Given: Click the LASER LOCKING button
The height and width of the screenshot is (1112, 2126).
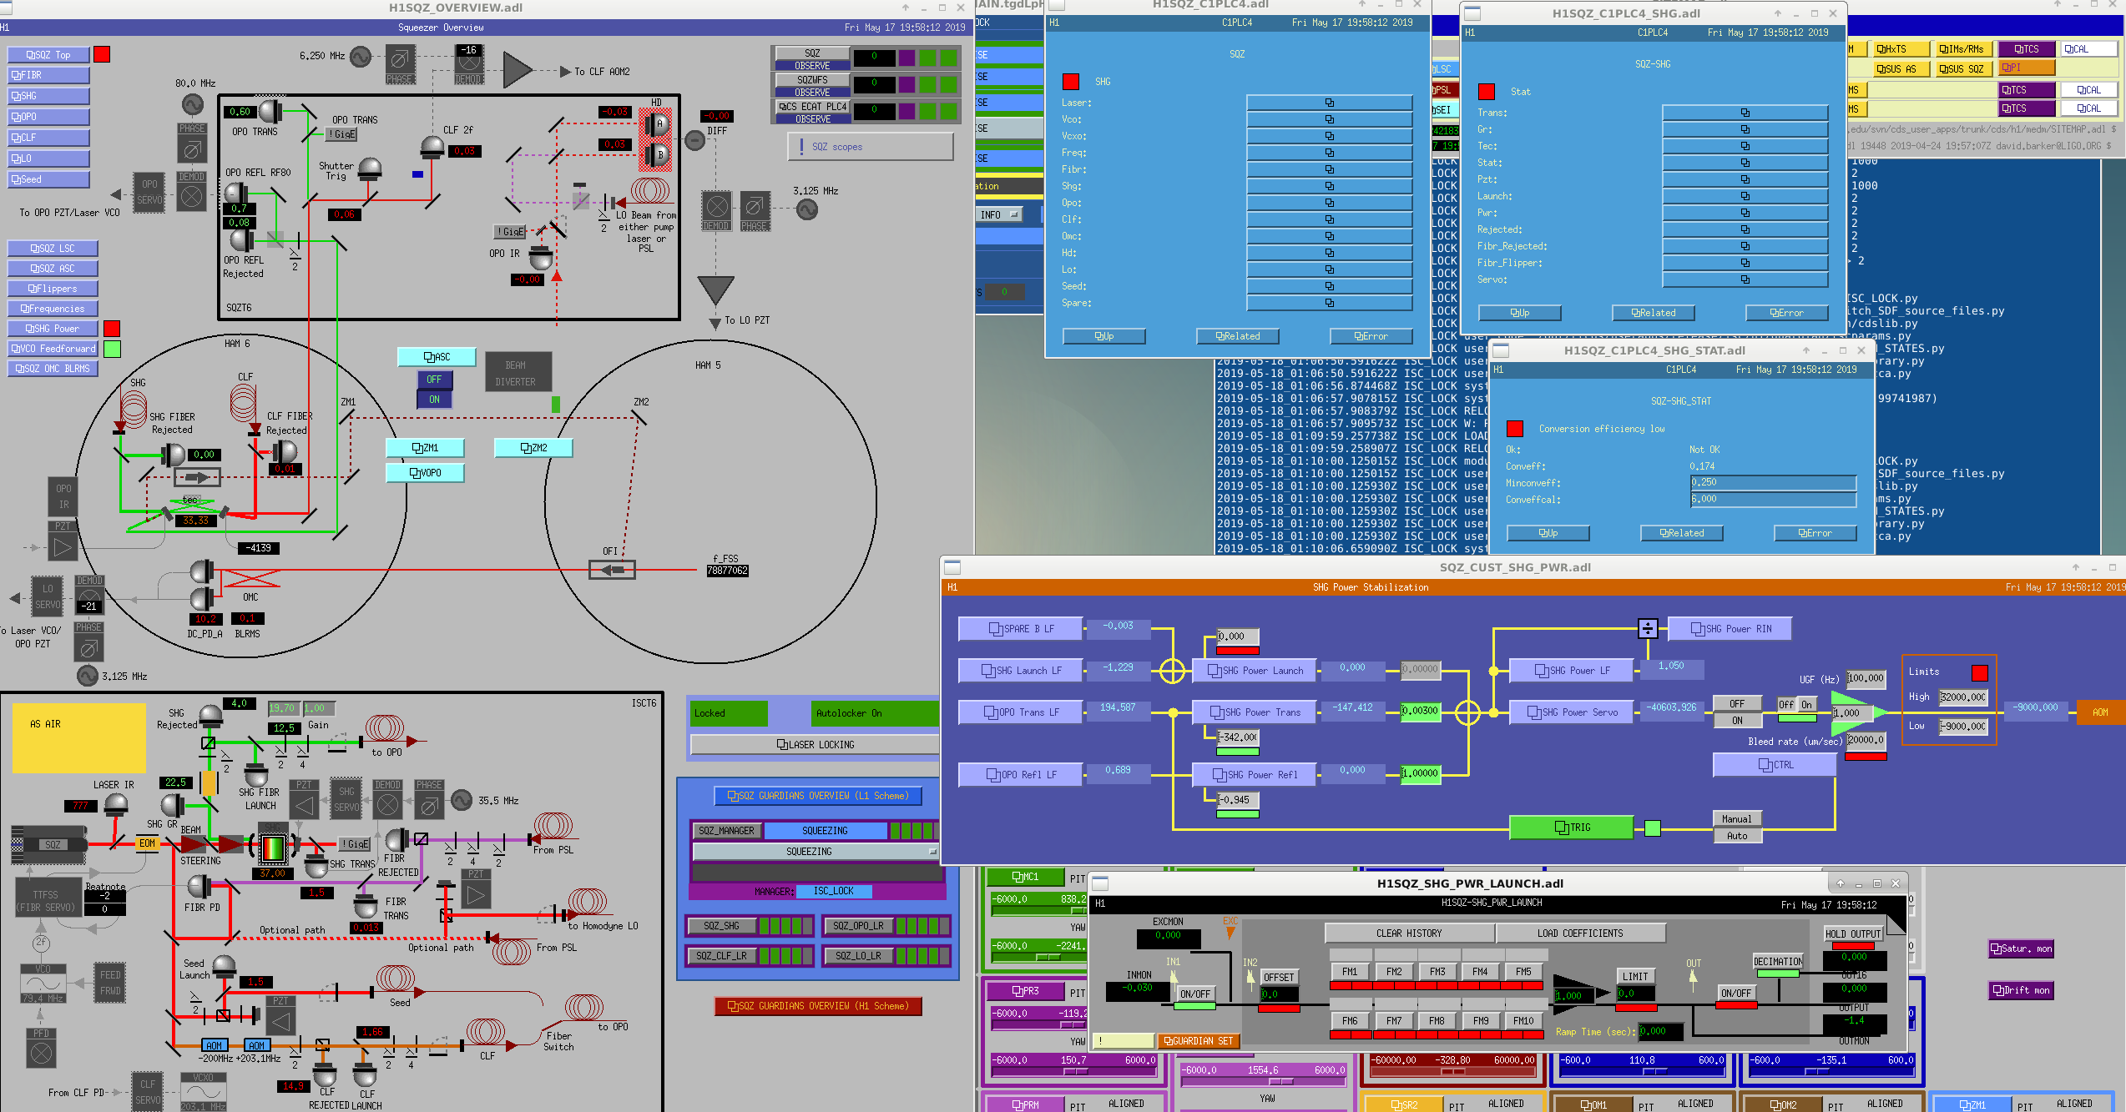Looking at the screenshot, I should 816,745.
